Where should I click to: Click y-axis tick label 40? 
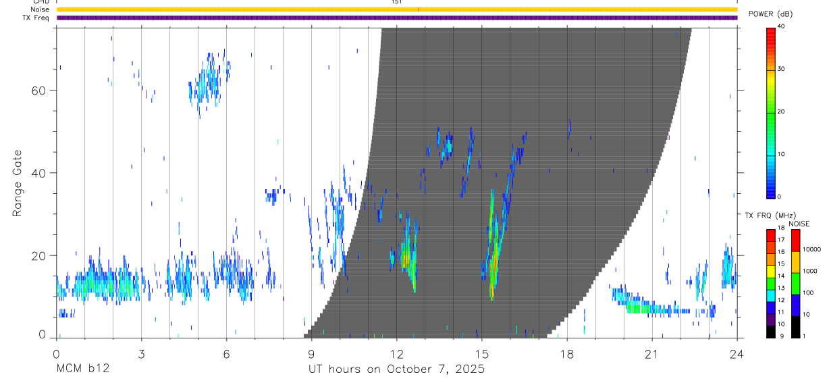[38, 173]
